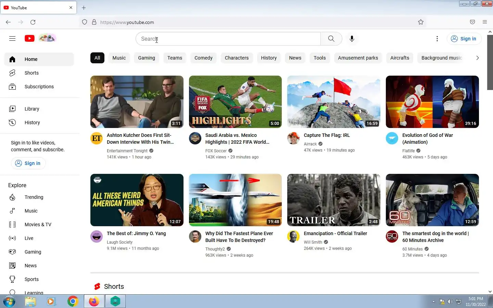Click inside the YouTube search field
Image resolution: width=493 pixels, height=308 pixels.
point(228,39)
